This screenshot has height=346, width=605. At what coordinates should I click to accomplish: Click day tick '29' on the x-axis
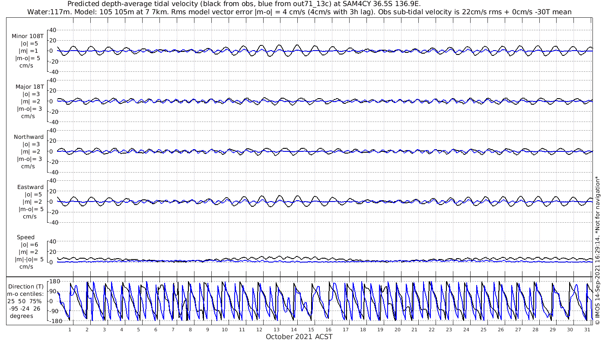[x=552, y=330]
